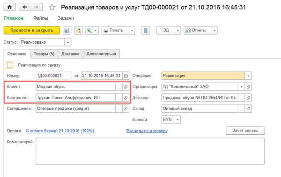Open the Задачи section
This screenshot has width=281, height=177.
coord(66,18)
